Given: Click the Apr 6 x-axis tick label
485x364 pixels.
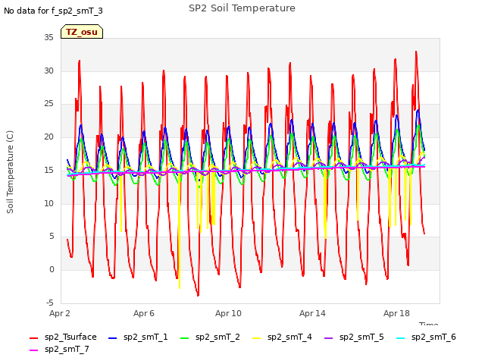Looking at the screenshot, I should coord(144,313).
